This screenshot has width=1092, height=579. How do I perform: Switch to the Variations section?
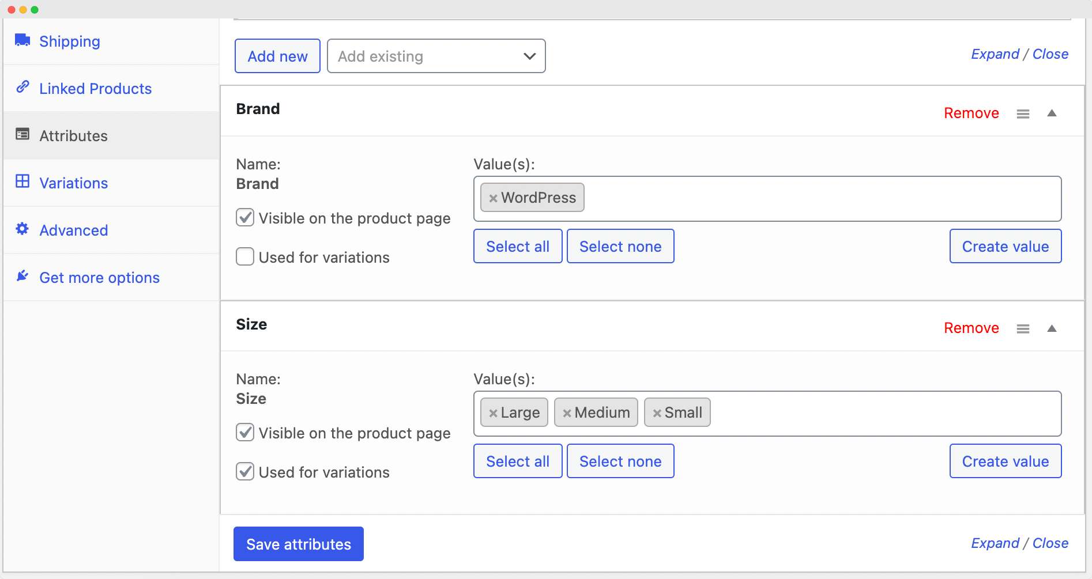click(73, 183)
